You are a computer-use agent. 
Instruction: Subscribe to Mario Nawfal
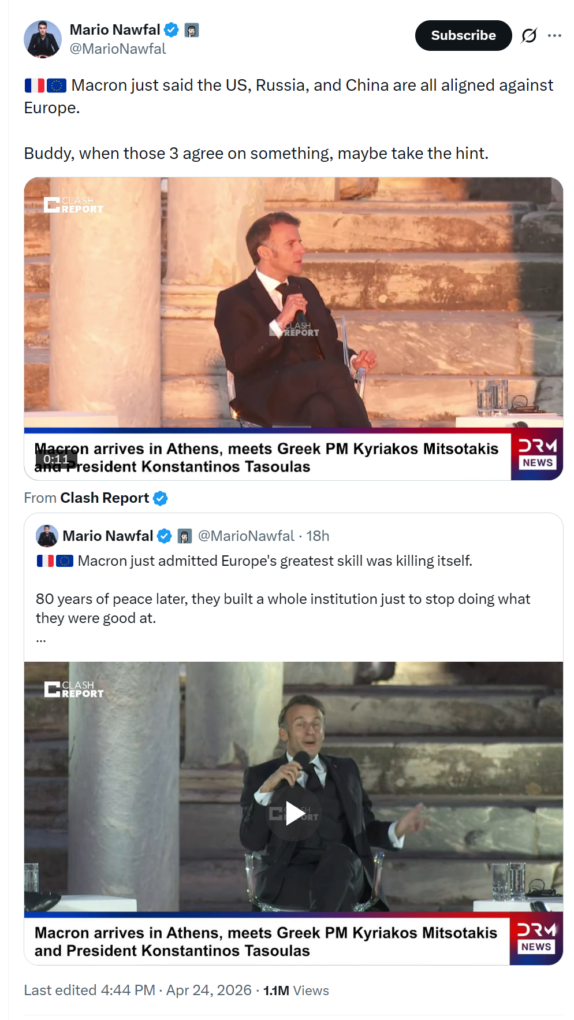pos(463,35)
